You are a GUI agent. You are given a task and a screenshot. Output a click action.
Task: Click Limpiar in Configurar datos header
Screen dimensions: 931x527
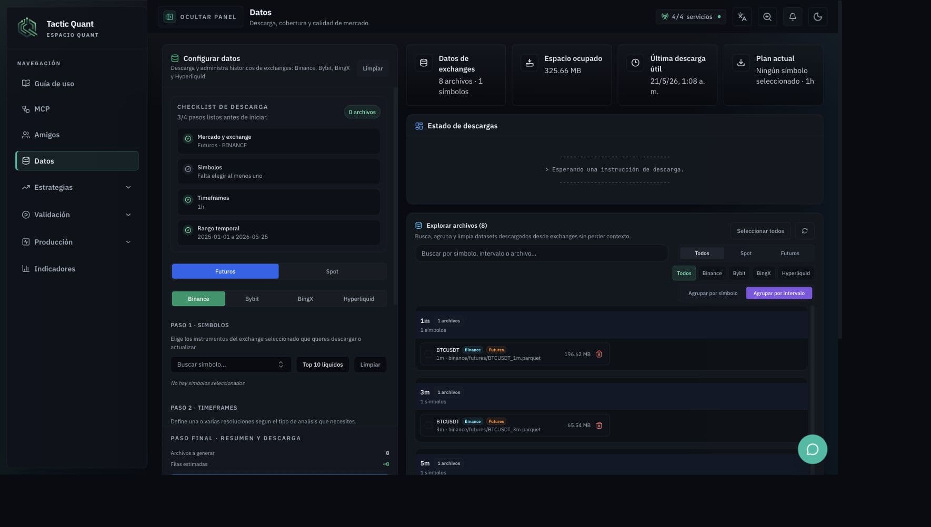373,68
